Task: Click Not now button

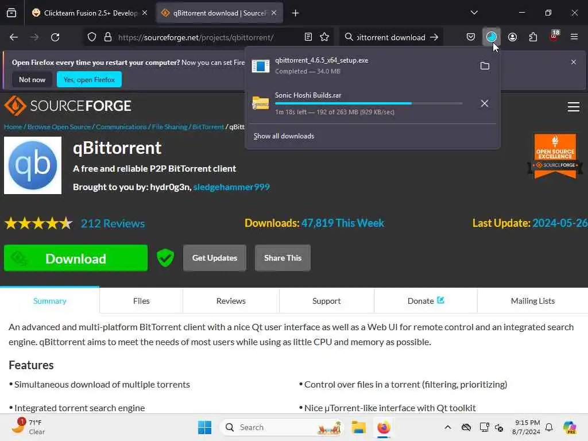Action: pos(32,79)
